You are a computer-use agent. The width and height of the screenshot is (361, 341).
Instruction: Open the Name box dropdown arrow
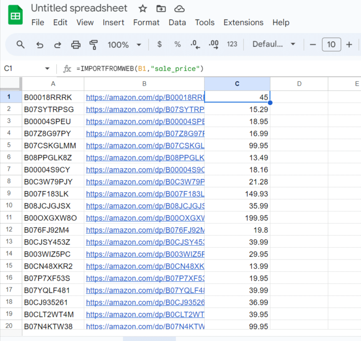pos(47,69)
